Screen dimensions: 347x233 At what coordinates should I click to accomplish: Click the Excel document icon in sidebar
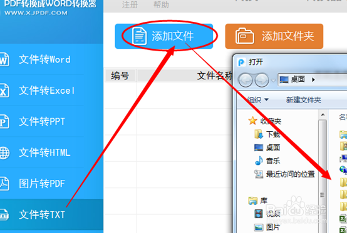[x=4, y=91]
